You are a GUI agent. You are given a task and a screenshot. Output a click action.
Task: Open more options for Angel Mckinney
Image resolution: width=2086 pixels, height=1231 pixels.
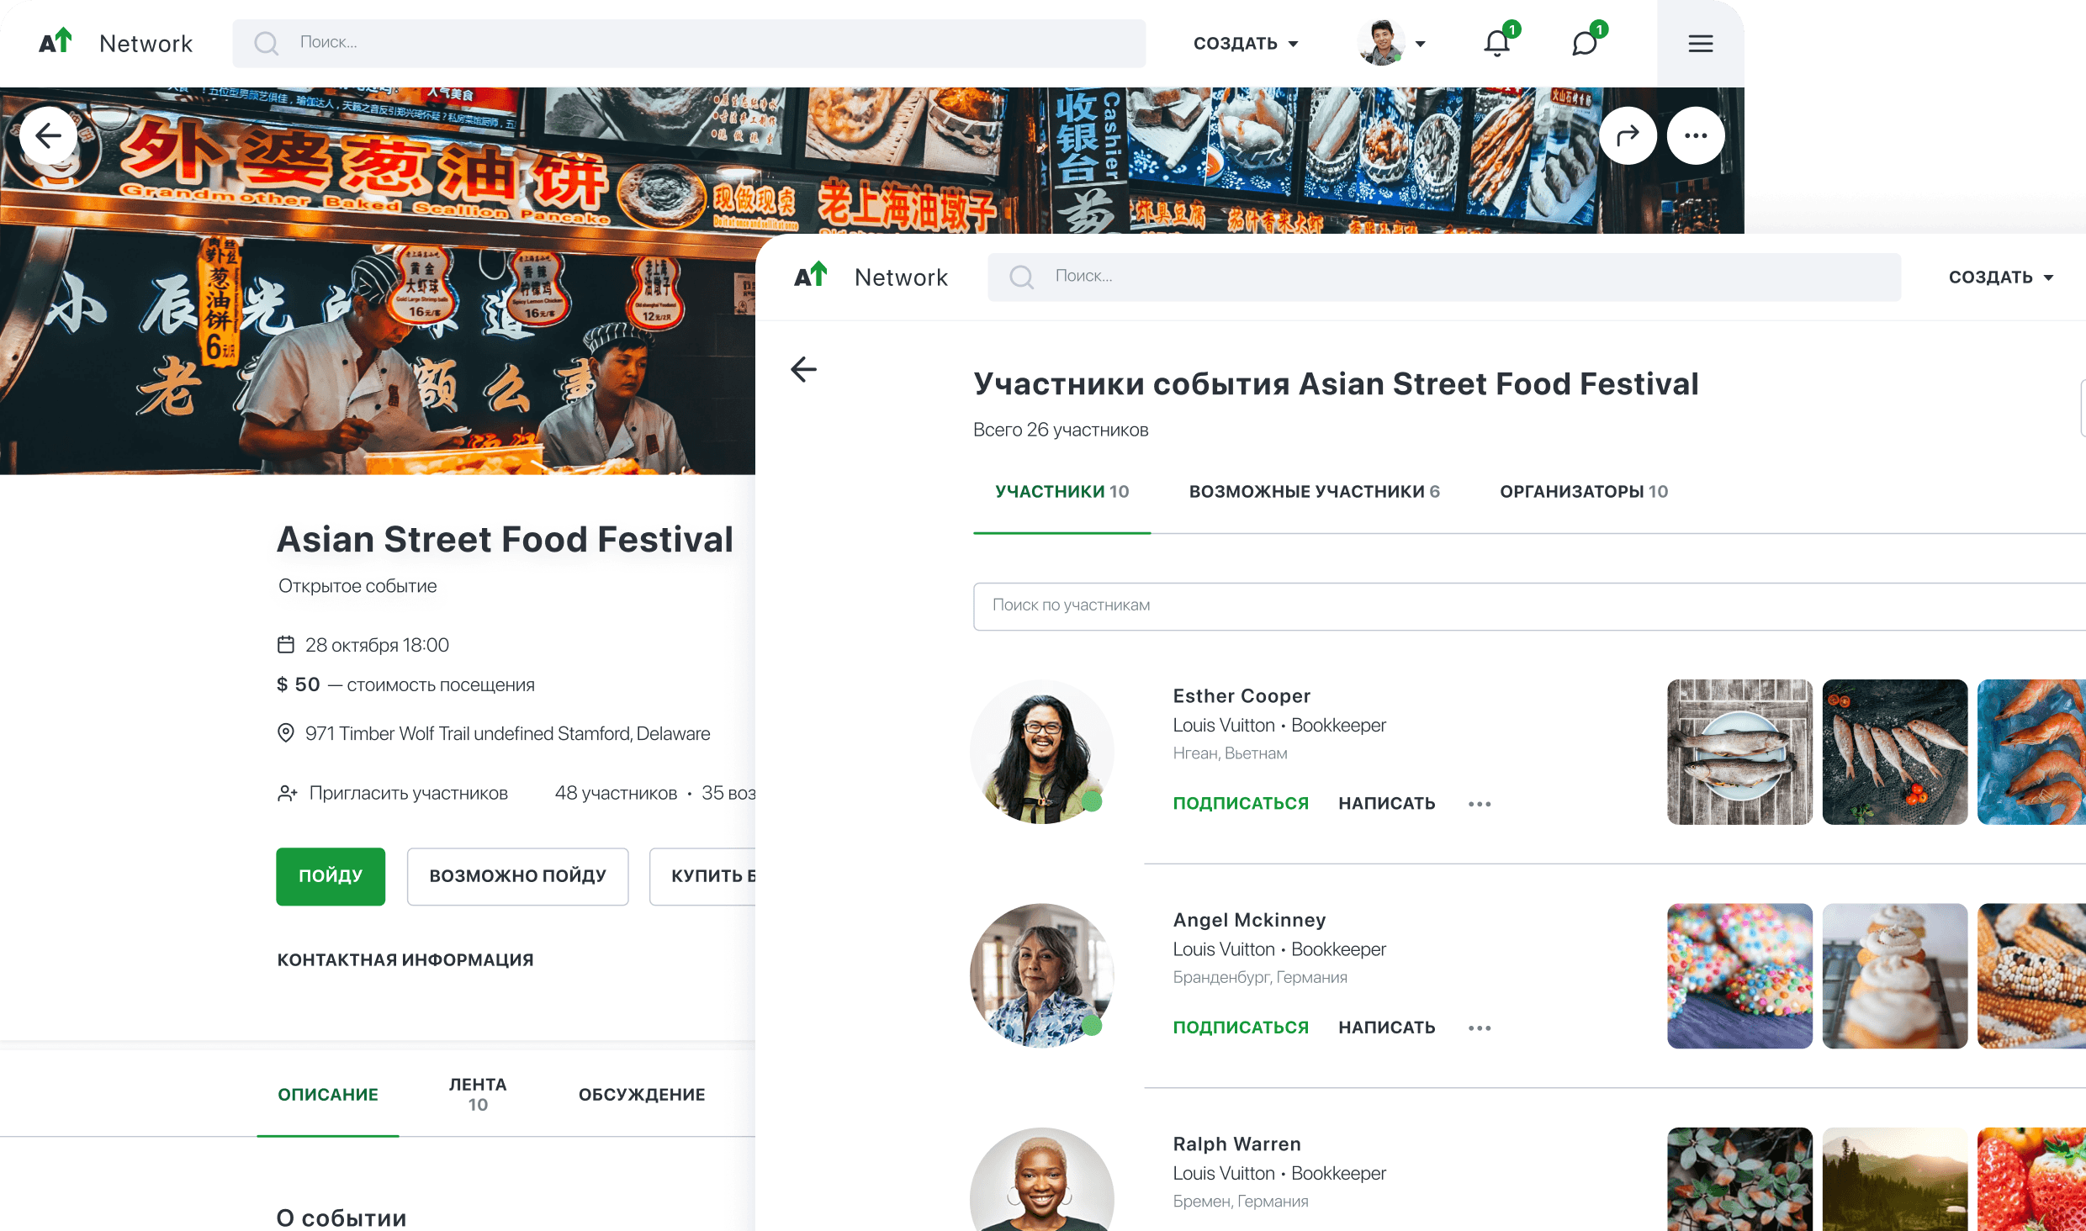pyautogui.click(x=1480, y=1028)
